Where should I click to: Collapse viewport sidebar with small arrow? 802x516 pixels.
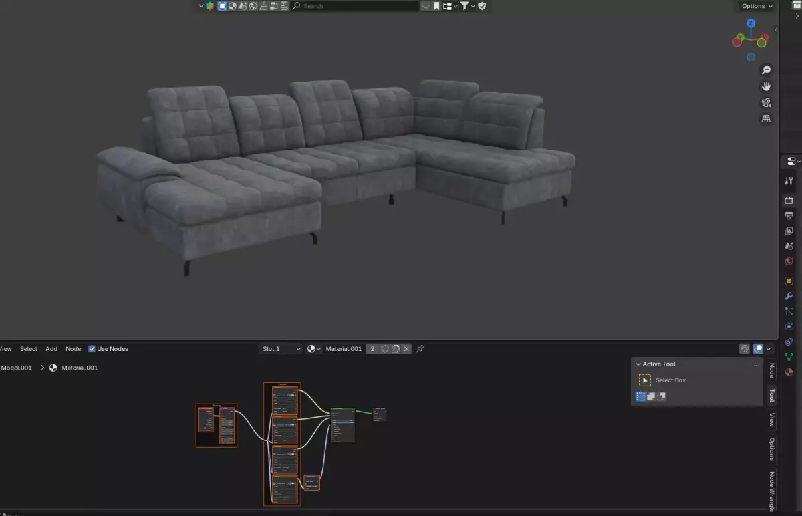[776, 29]
